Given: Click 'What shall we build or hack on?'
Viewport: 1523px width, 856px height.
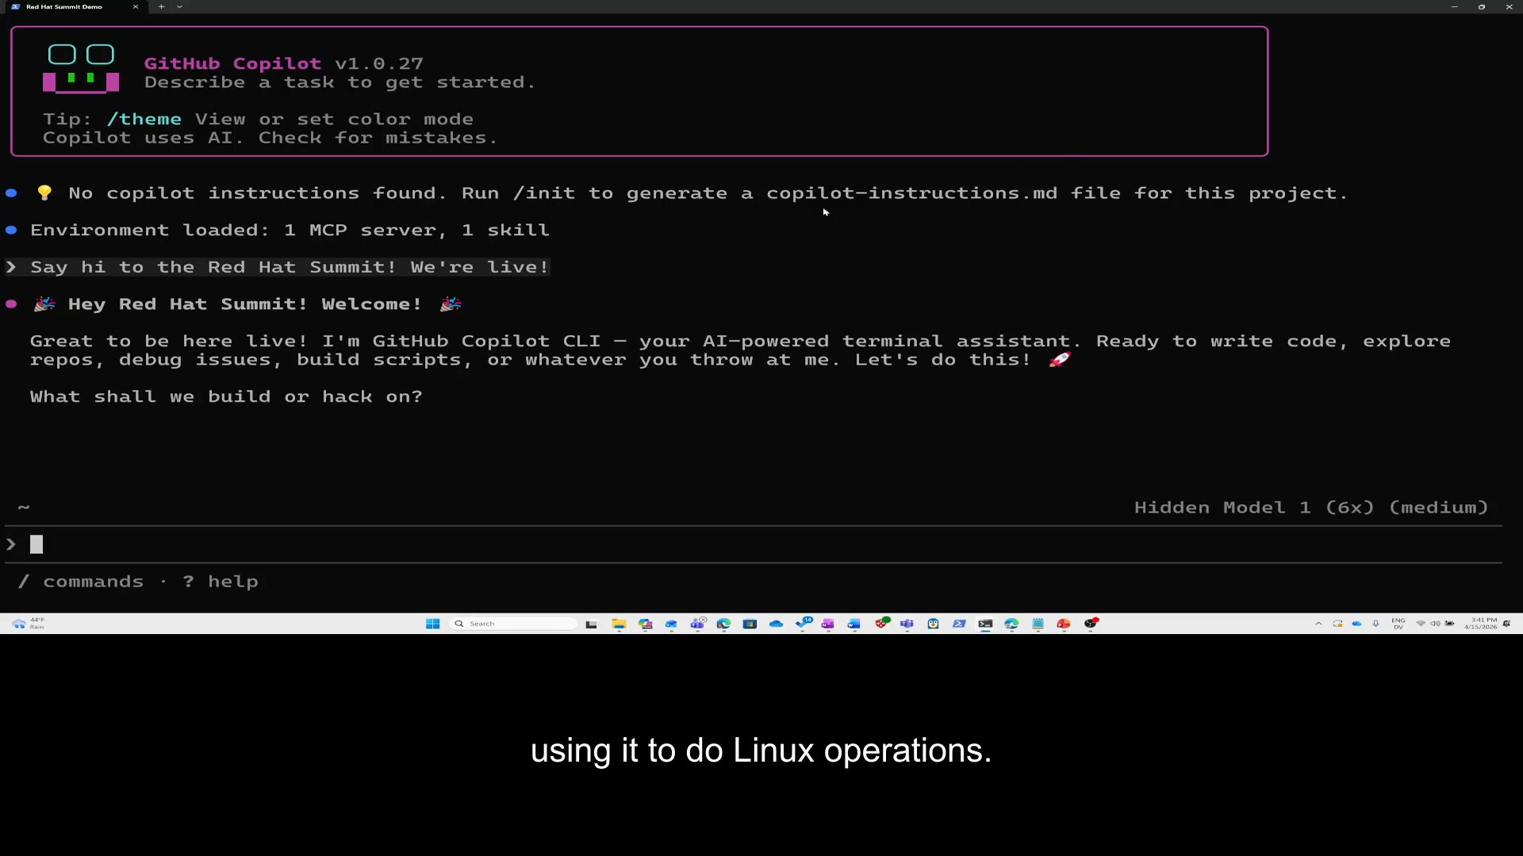Looking at the screenshot, I should click(x=226, y=396).
